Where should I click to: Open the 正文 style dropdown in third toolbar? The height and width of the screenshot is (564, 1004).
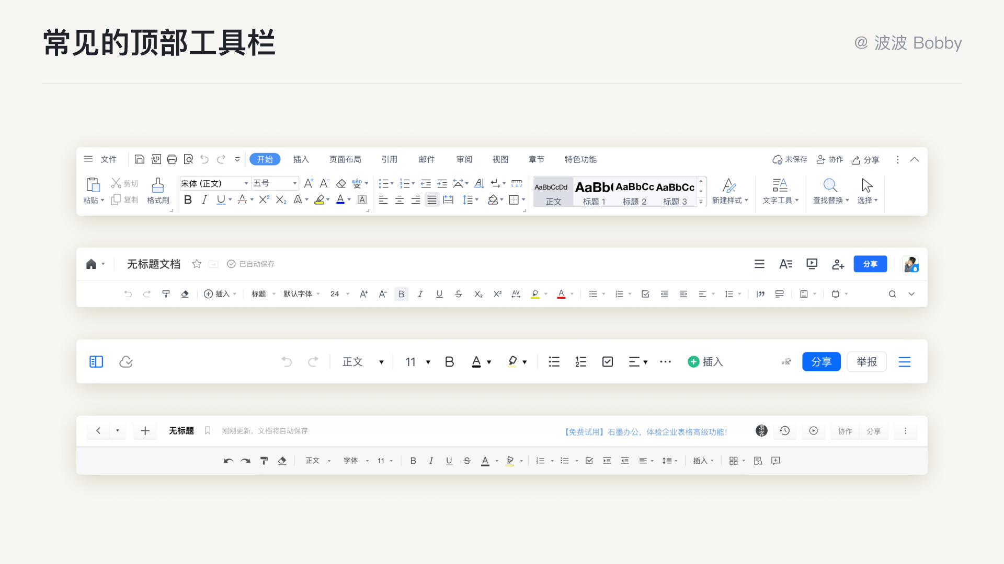(363, 362)
